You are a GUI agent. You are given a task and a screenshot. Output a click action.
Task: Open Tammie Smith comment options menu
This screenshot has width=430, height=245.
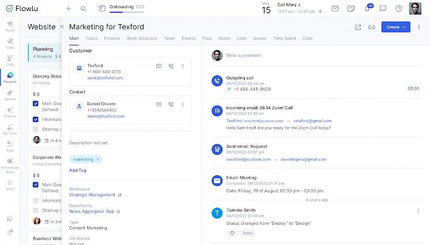pos(418,211)
